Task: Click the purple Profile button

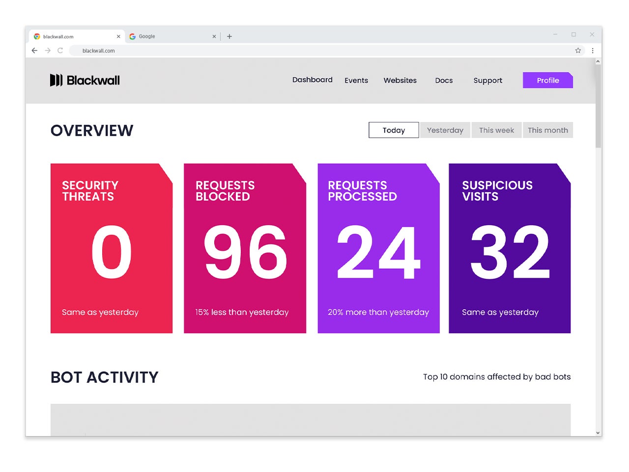Action: coord(548,80)
